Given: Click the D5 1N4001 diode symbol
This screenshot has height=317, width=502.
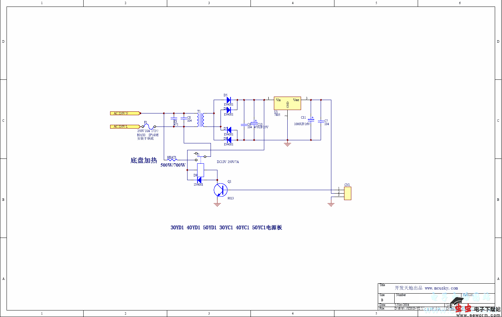Looking at the screenshot, I should (228, 100).
